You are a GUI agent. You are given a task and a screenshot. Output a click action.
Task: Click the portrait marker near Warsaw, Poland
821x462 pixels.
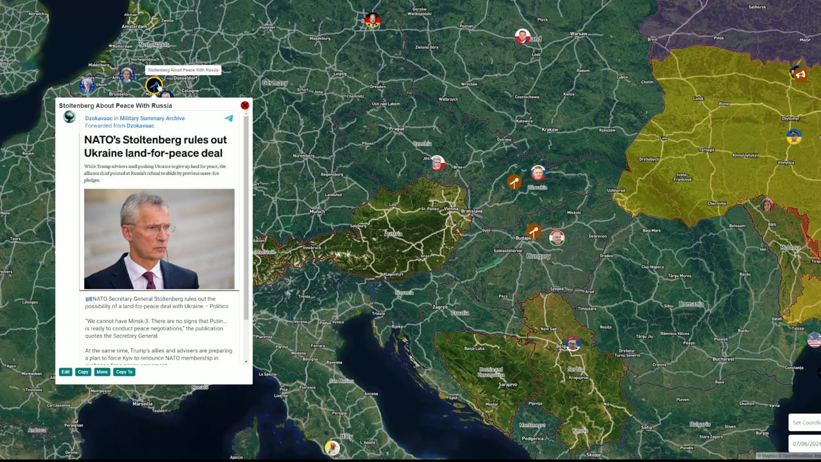click(x=522, y=37)
